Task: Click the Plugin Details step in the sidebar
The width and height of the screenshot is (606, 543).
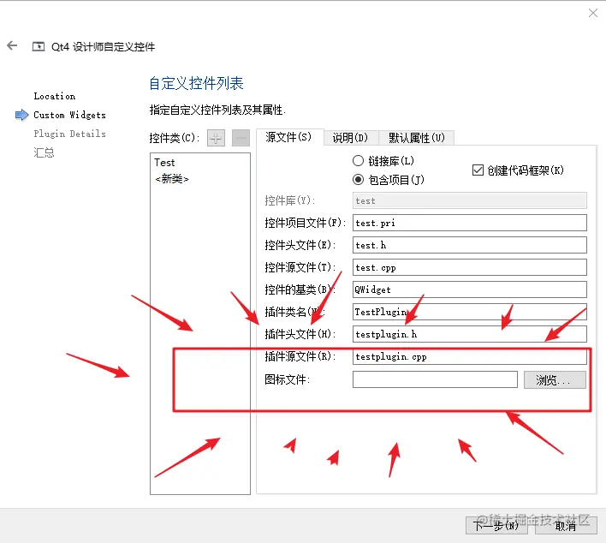Action: coord(69,134)
